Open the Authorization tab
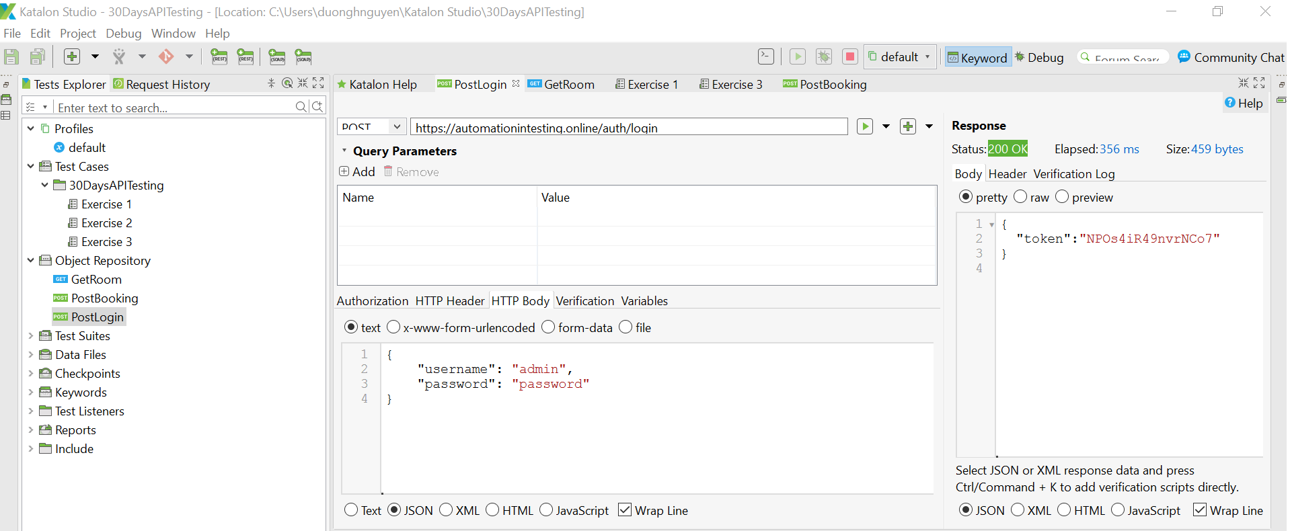1290x531 pixels. [373, 300]
